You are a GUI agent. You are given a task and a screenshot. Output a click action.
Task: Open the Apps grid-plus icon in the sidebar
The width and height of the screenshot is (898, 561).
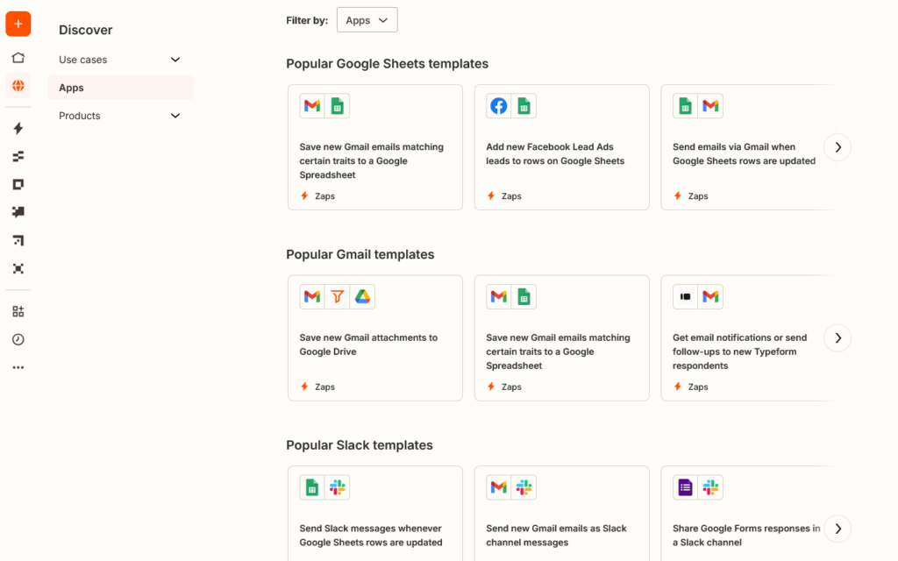tap(18, 311)
